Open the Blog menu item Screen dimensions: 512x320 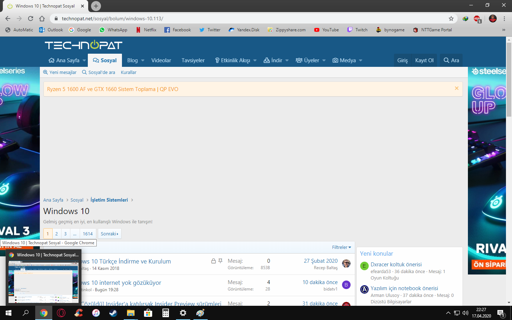pyautogui.click(x=132, y=60)
